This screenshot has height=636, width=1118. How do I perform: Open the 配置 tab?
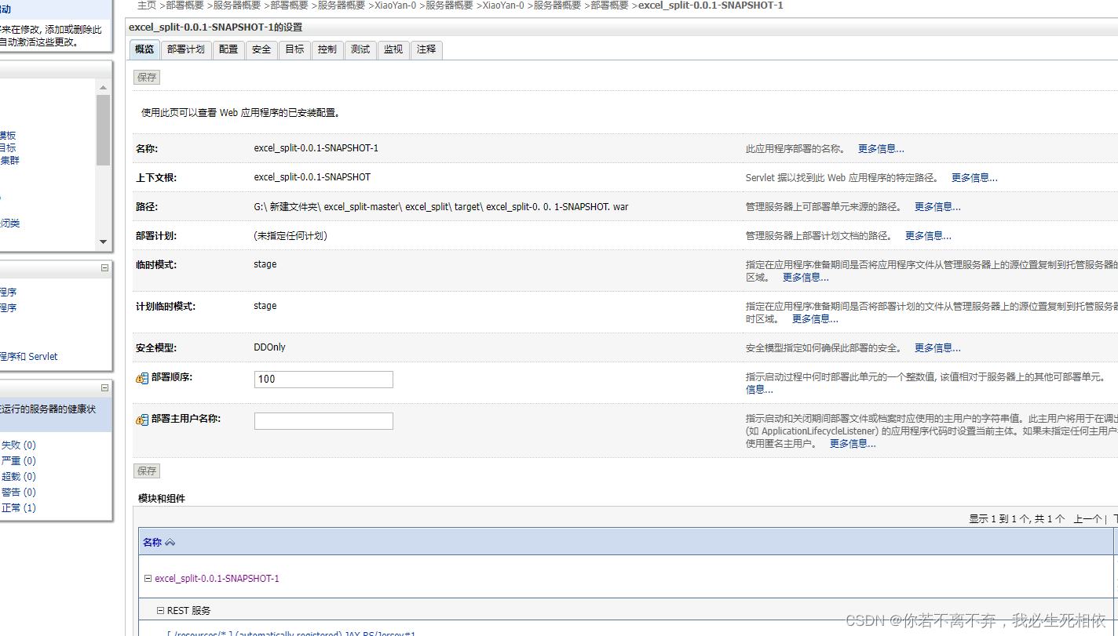pos(228,49)
